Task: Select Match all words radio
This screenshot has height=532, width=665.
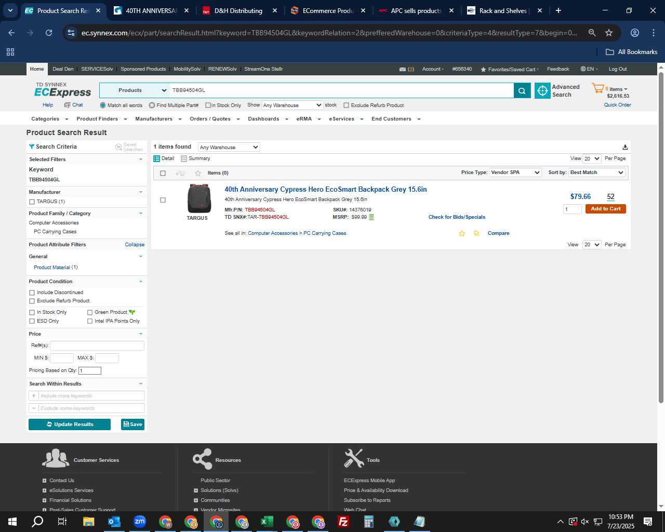Action: [103, 105]
